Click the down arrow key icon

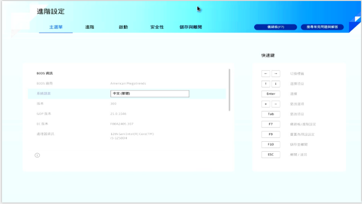[275, 84]
